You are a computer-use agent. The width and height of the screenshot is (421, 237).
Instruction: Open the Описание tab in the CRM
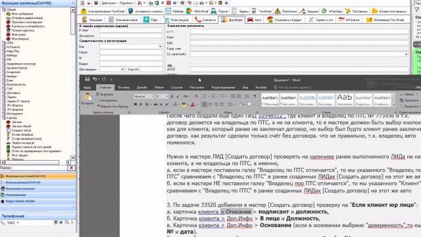92,20
